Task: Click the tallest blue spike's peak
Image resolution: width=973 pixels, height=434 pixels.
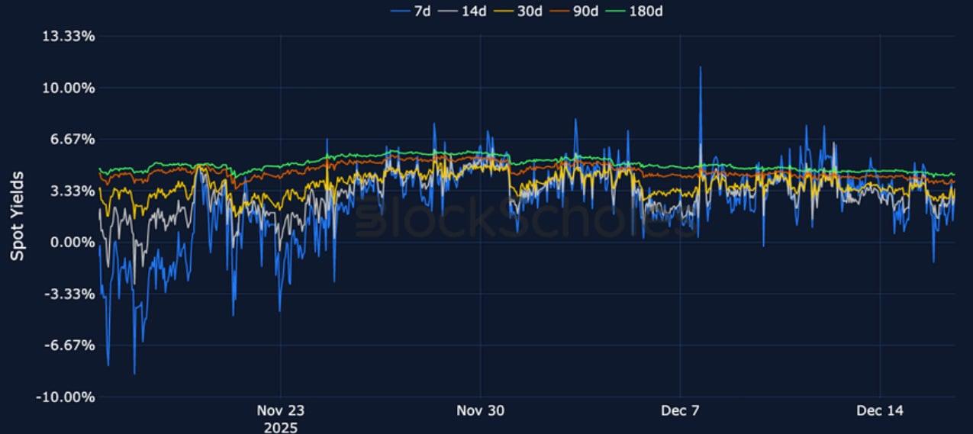Action: (x=700, y=68)
